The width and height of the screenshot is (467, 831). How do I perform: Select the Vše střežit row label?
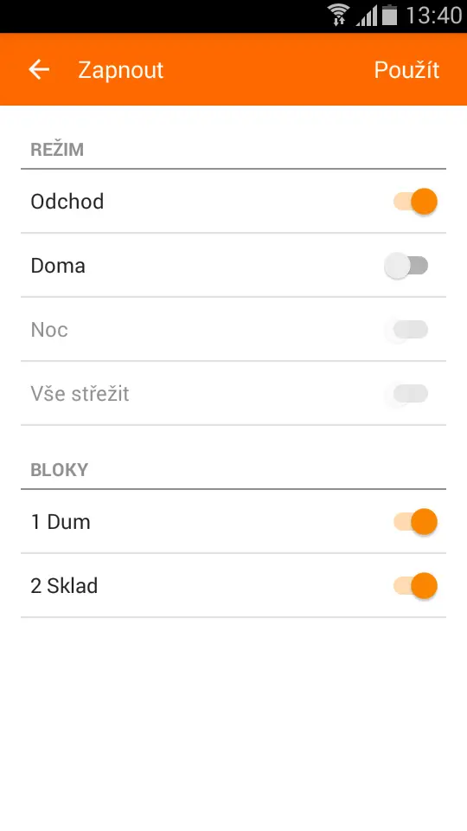(x=80, y=394)
